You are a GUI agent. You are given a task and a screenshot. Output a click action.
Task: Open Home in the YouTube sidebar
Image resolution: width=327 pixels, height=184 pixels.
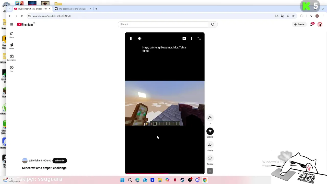click(11, 35)
